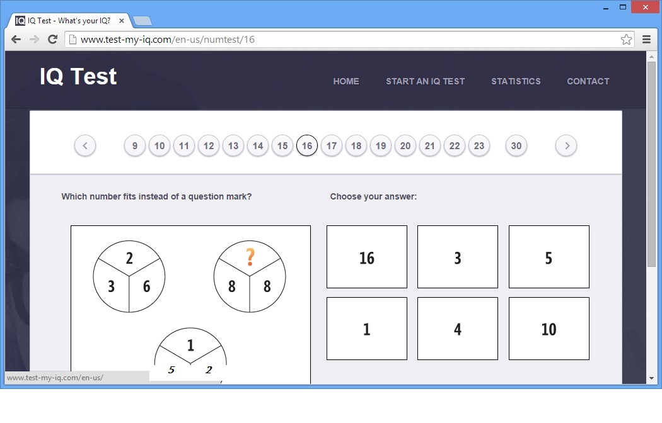Go to next questions with right chevron
This screenshot has width=662, height=423.
566,146
